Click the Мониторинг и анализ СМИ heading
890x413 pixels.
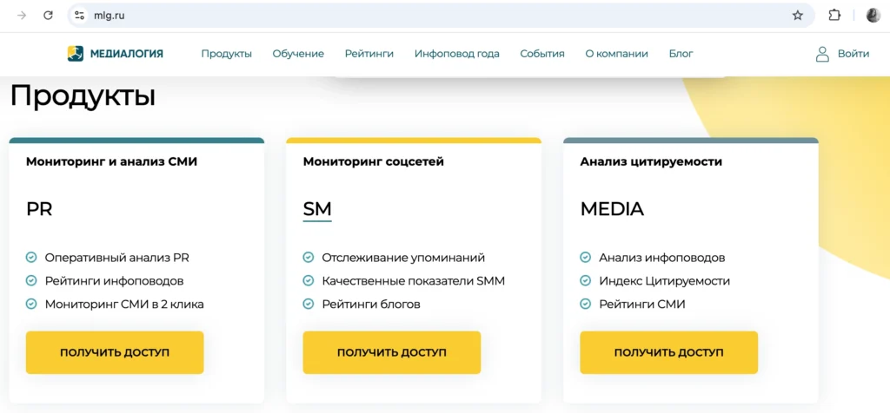[112, 161]
